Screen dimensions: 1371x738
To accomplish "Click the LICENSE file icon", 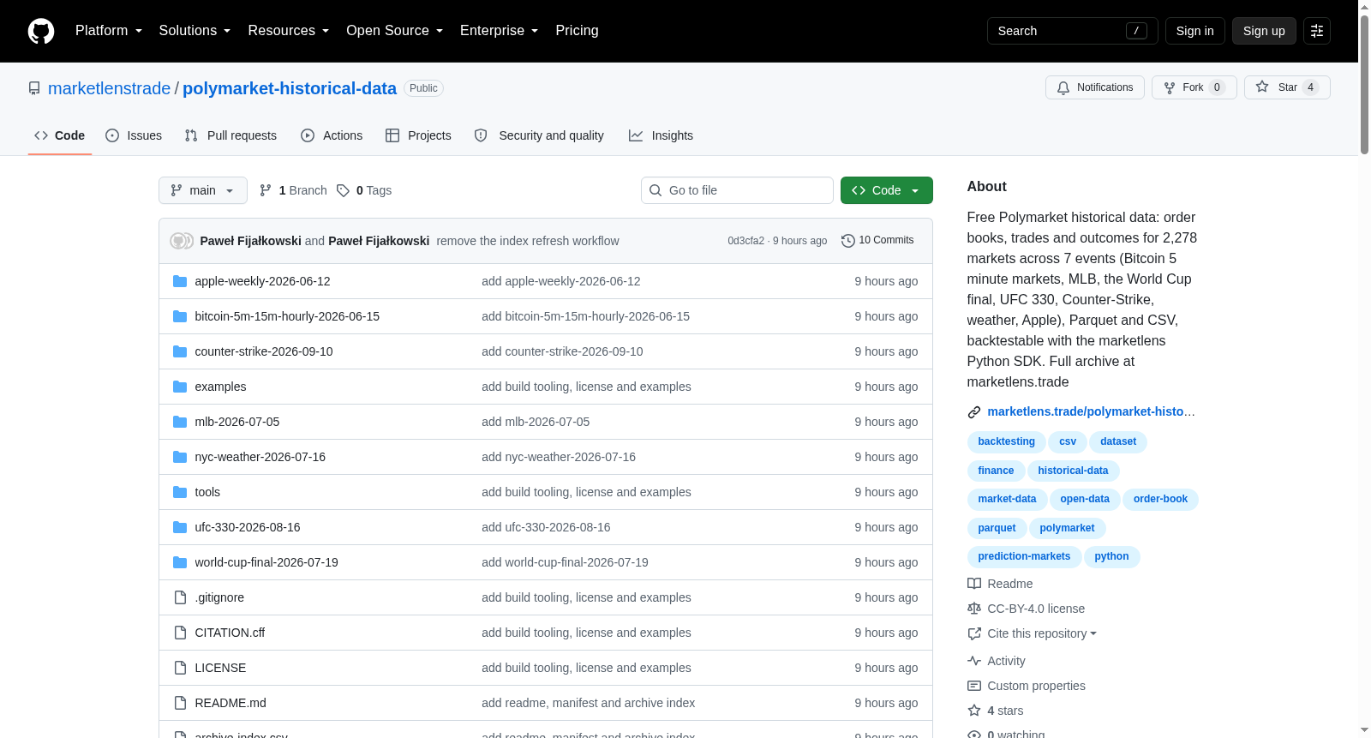I will coord(180,668).
